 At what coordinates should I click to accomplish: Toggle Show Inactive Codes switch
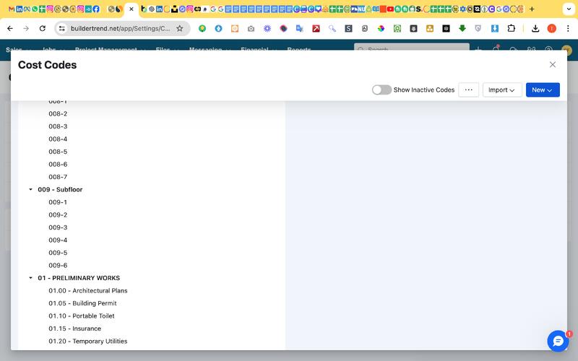[x=381, y=90]
